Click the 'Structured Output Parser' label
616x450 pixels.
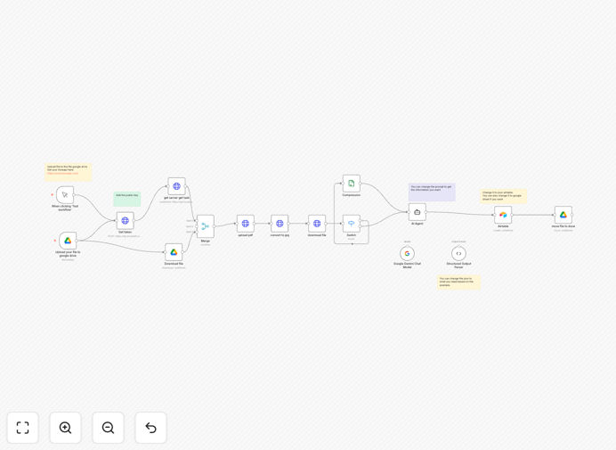[x=458, y=266]
